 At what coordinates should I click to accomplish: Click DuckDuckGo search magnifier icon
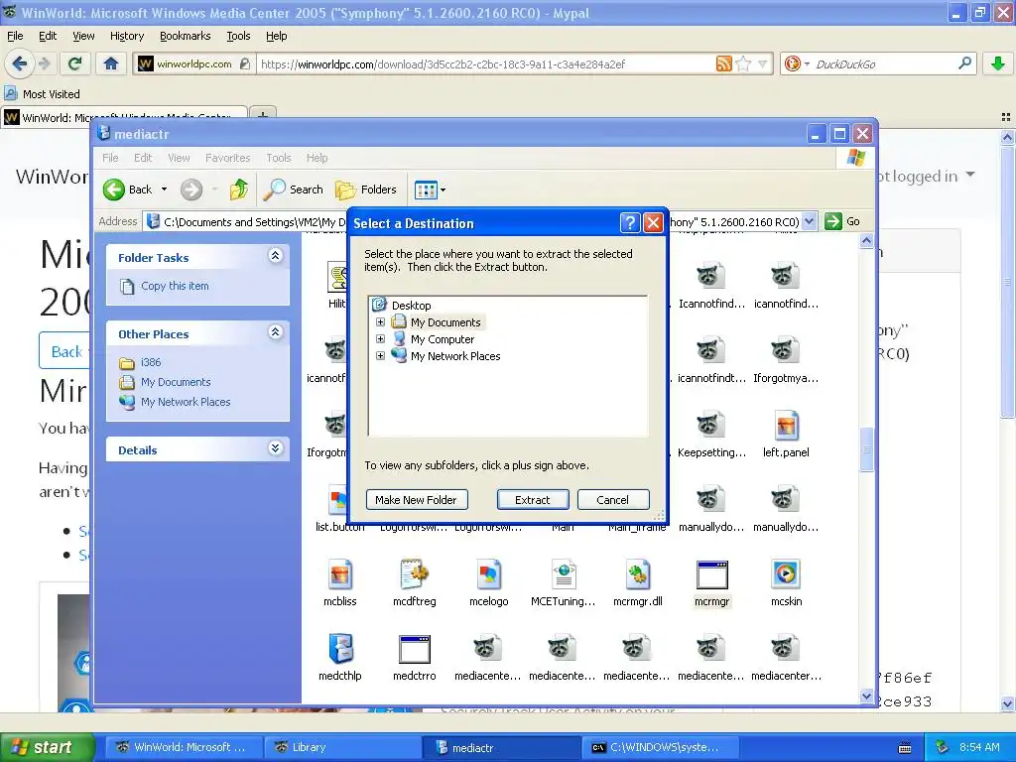coord(964,63)
